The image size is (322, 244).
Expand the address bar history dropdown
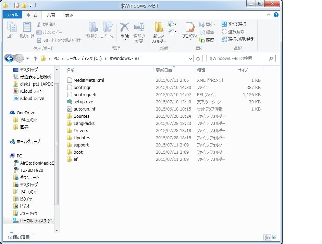190,59
